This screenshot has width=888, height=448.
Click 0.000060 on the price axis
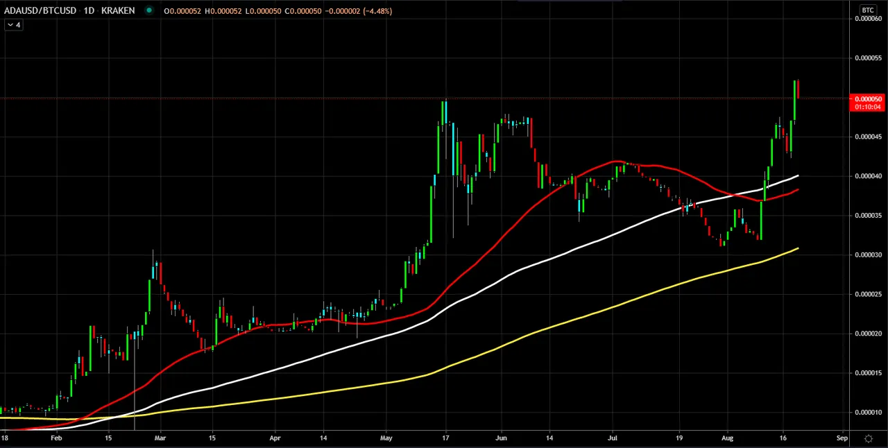pos(868,19)
